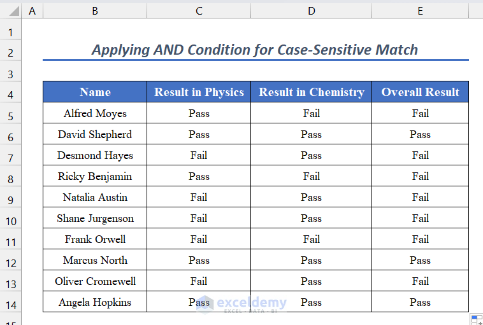This screenshot has height=325, width=483.
Task: Select the cell containing 'Alfred Moyes'
Action: pos(95,113)
